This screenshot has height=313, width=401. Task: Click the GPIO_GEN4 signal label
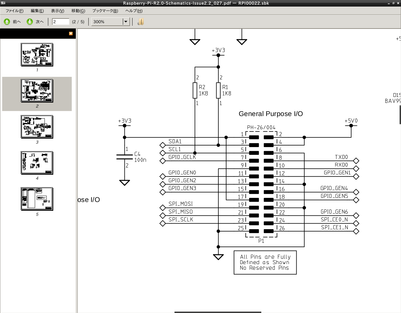(334, 188)
